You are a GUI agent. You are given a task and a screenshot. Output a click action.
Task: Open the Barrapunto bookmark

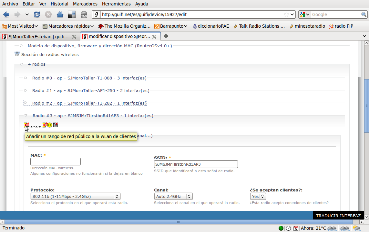coord(171,26)
